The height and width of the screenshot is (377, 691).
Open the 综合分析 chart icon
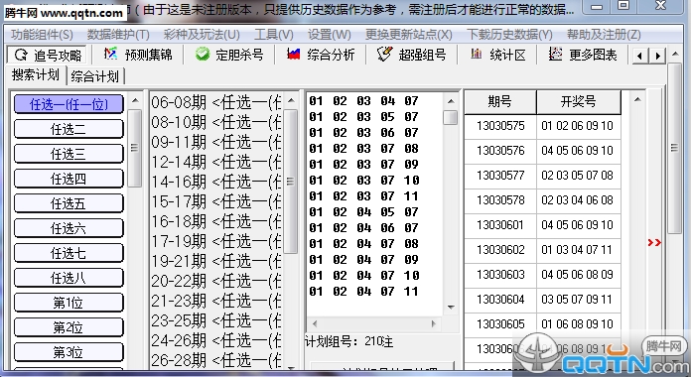pos(294,55)
